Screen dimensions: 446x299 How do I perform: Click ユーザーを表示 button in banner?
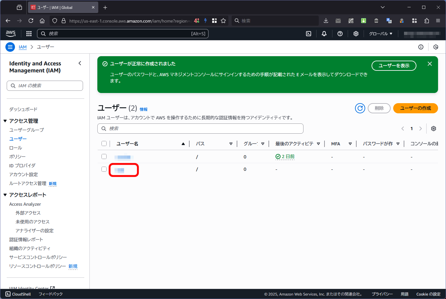coord(394,66)
